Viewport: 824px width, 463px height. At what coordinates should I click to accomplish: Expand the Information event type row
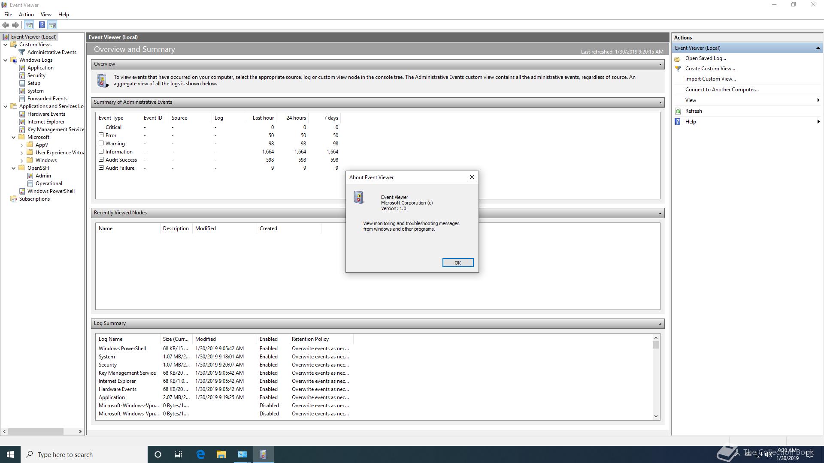coord(101,151)
